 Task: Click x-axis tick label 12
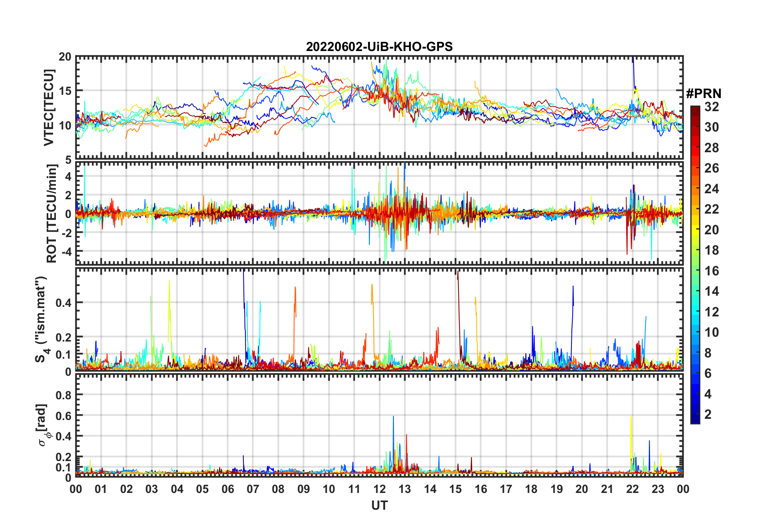379,489
